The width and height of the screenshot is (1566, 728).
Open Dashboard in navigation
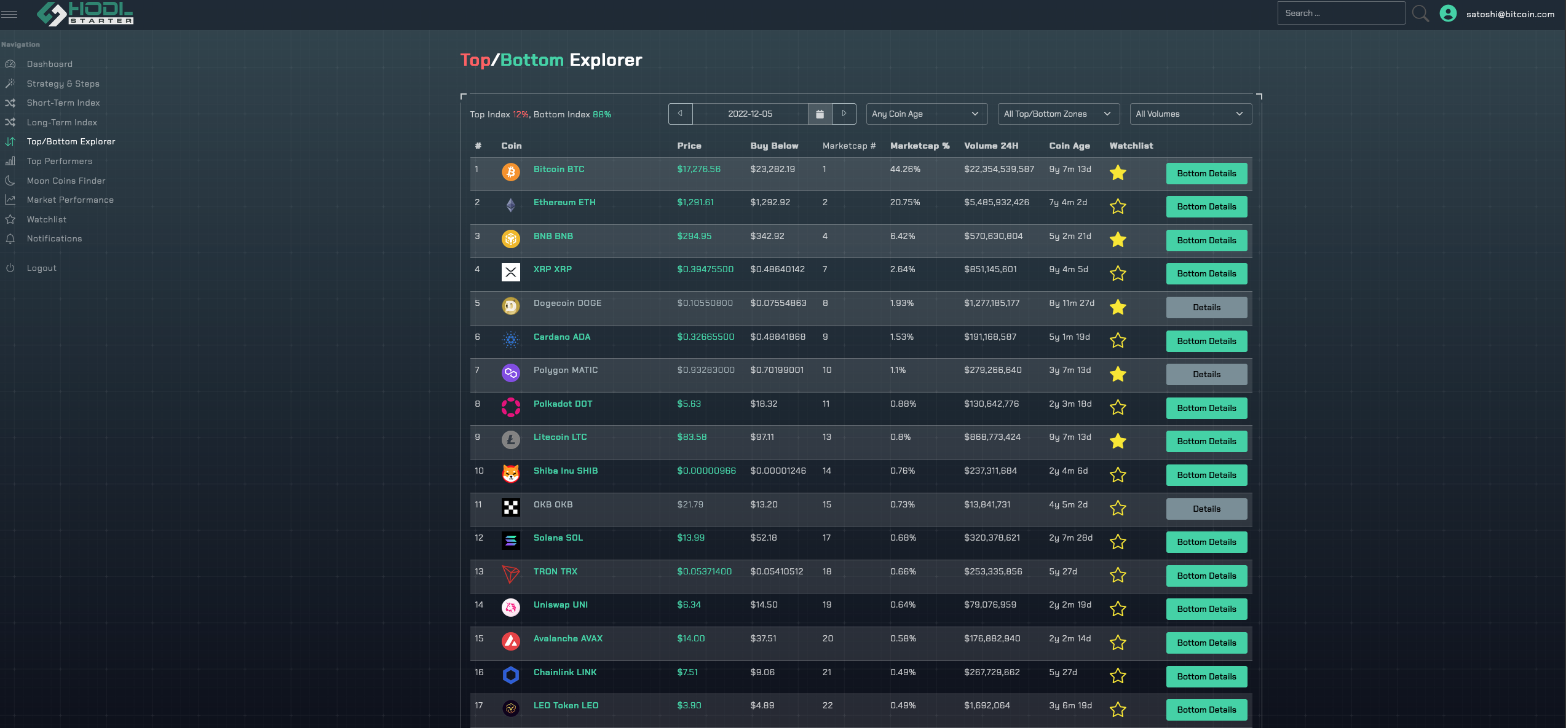50,64
